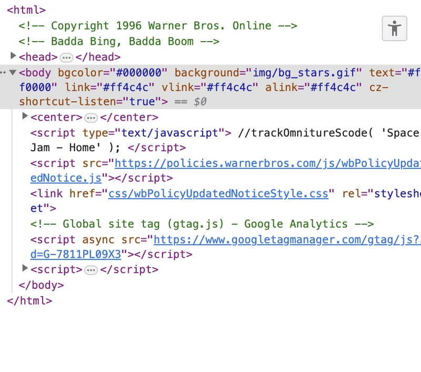
Task: Click the ellipsis inside the last script element
Action: [x=91, y=269]
